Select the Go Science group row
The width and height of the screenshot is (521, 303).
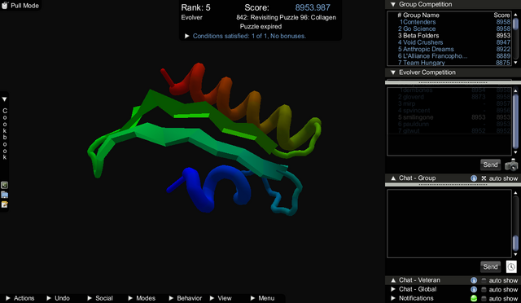pos(454,29)
